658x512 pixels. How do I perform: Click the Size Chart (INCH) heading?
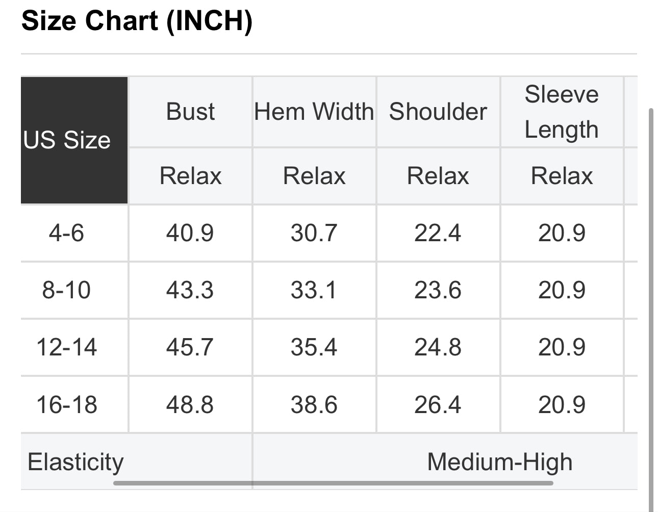pyautogui.click(x=137, y=21)
